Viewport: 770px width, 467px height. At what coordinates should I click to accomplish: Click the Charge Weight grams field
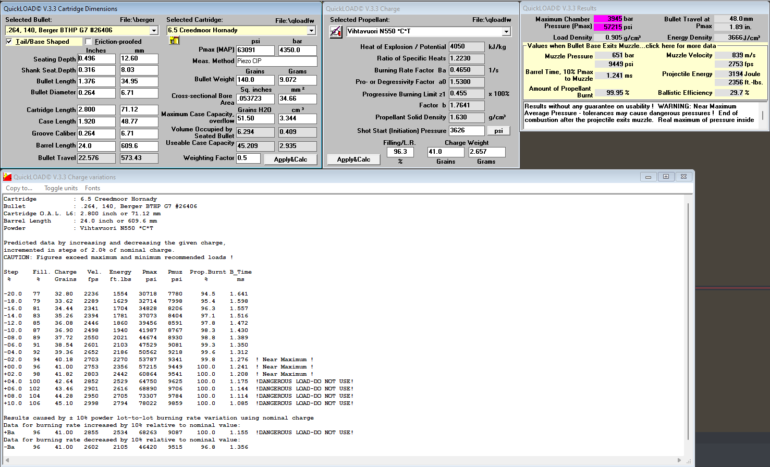point(486,152)
